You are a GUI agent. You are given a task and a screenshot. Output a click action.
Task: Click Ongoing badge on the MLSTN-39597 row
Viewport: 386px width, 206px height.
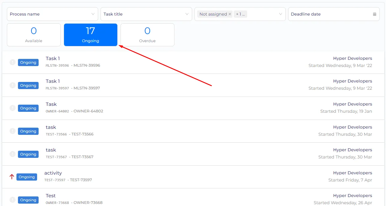click(28, 86)
